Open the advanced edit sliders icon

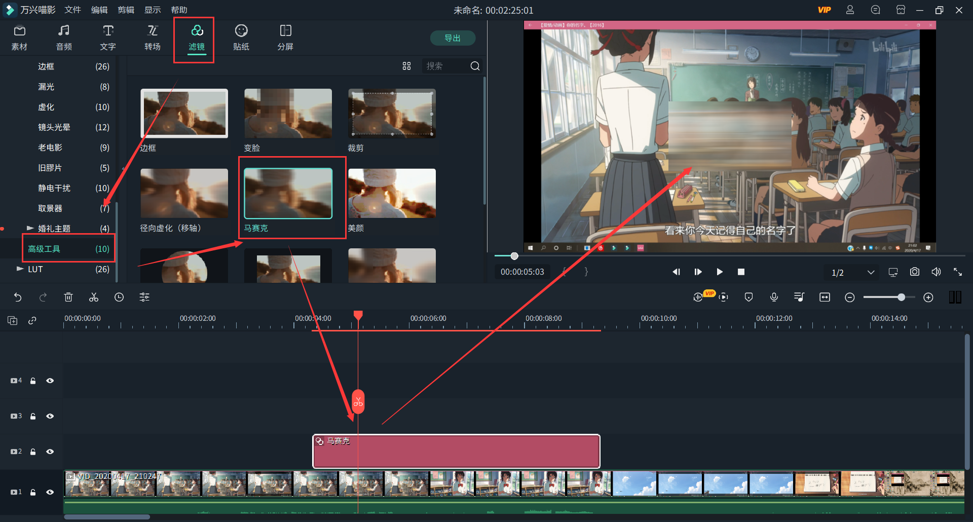tap(144, 297)
